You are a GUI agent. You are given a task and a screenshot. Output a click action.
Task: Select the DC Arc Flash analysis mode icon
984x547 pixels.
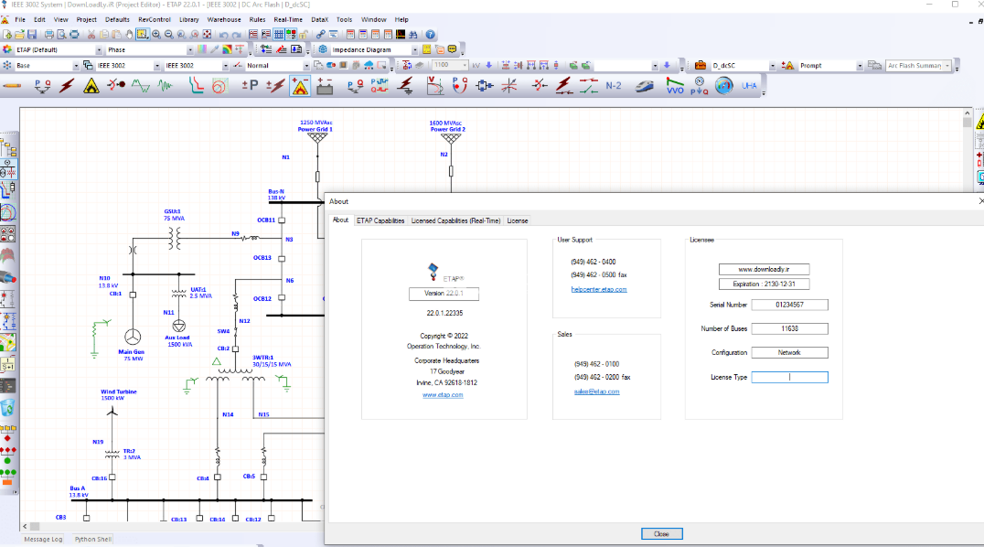299,86
